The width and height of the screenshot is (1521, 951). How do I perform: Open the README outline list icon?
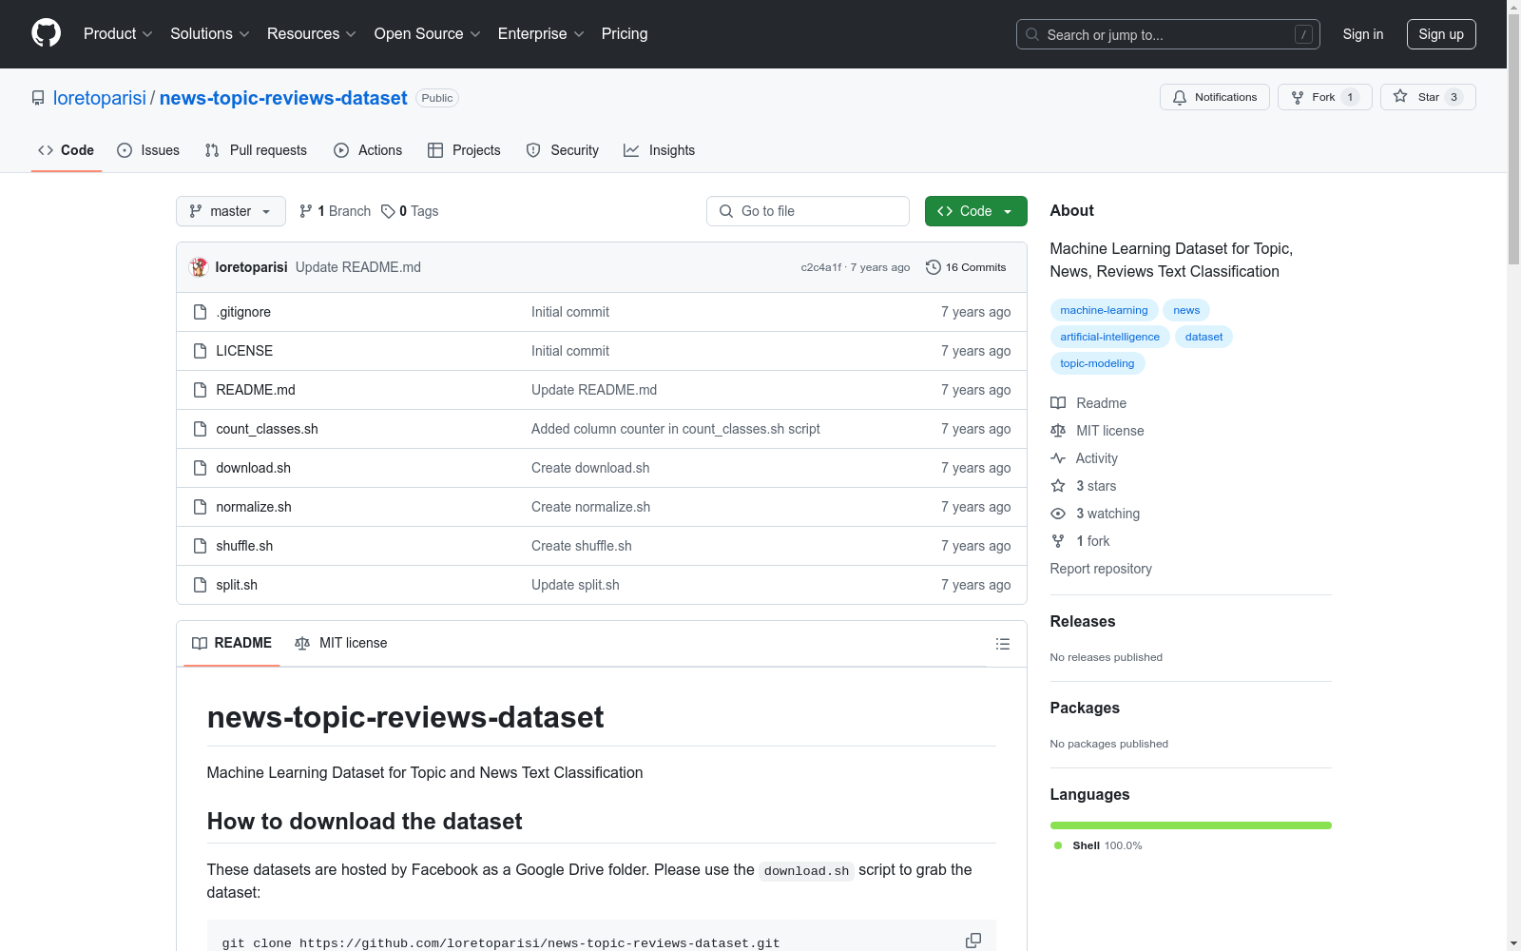(x=1003, y=644)
